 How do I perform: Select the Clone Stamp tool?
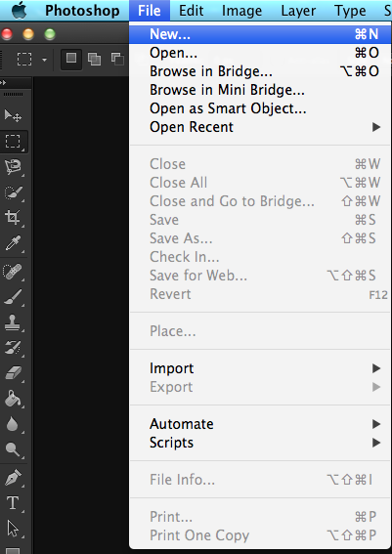(13, 322)
